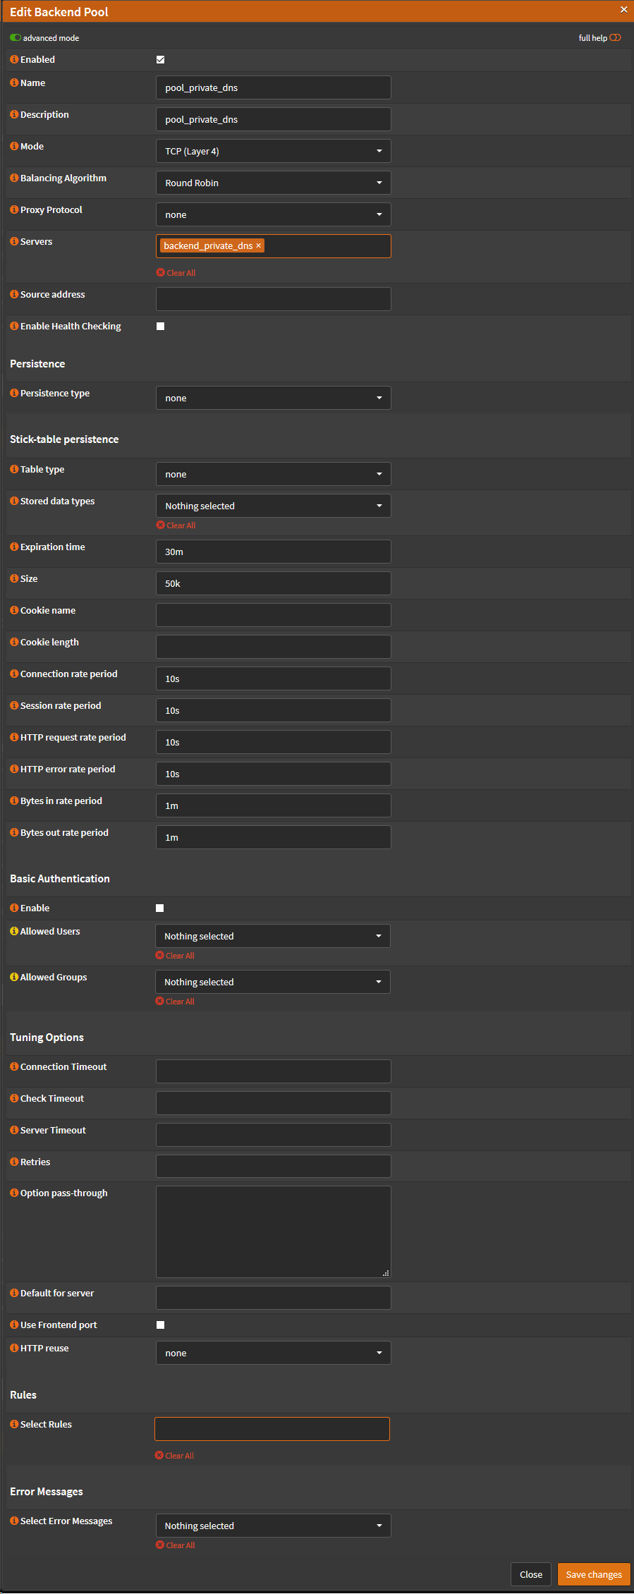Screen dimensions: 634x1594
Task: Click the Close button at the bottom
Action: click(x=531, y=1574)
